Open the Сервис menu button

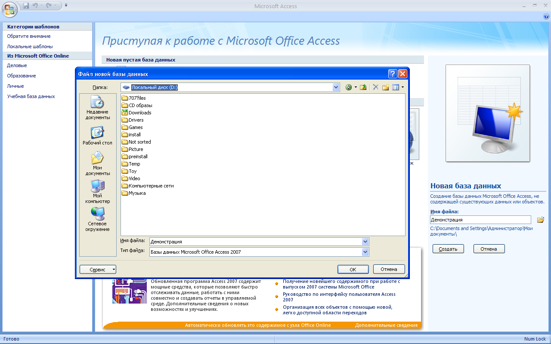(x=98, y=270)
